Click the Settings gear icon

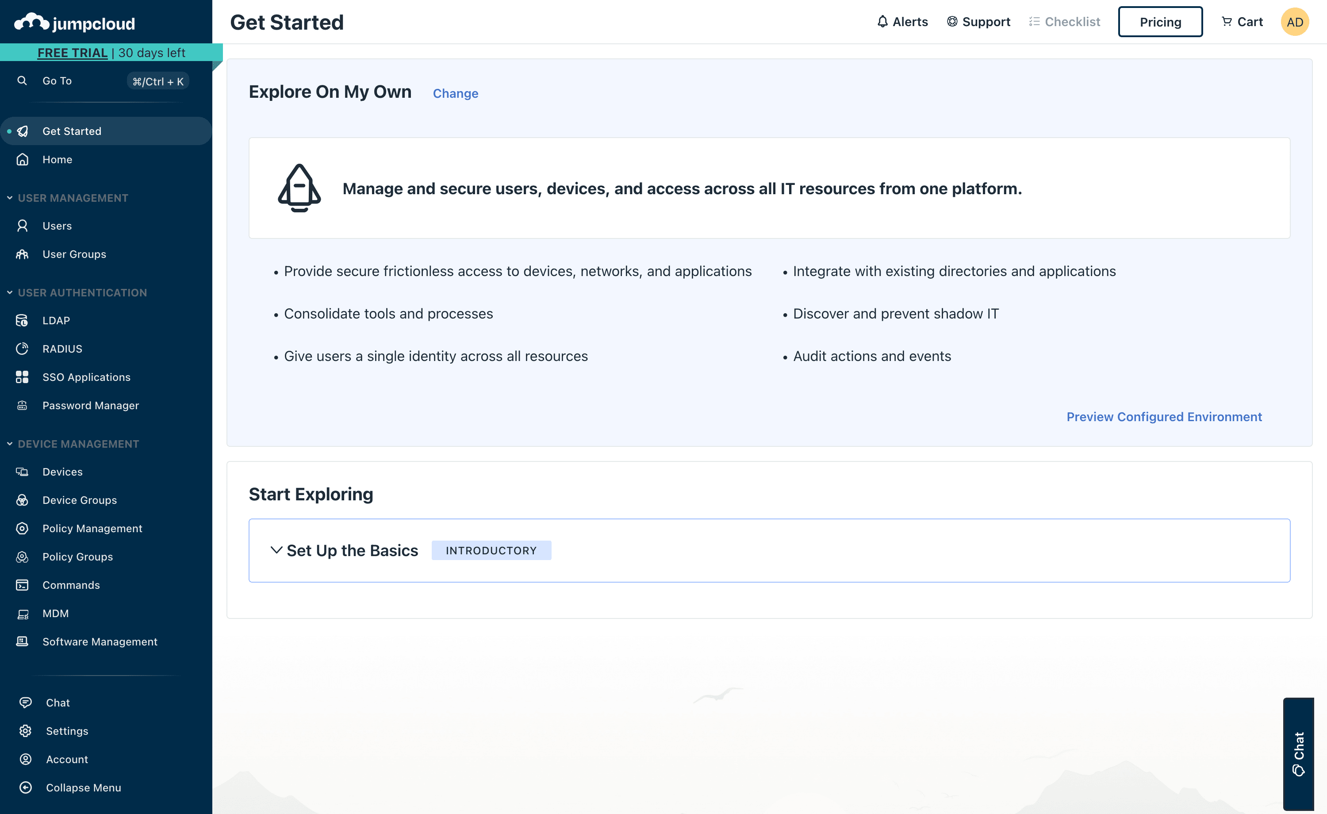click(x=25, y=731)
